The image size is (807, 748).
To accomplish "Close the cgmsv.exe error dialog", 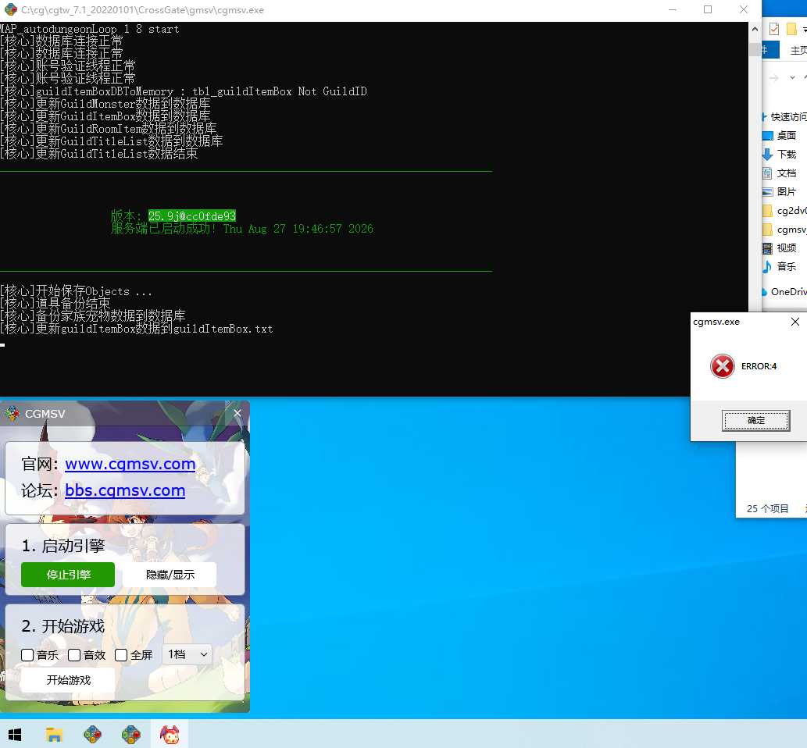I will click(x=795, y=322).
